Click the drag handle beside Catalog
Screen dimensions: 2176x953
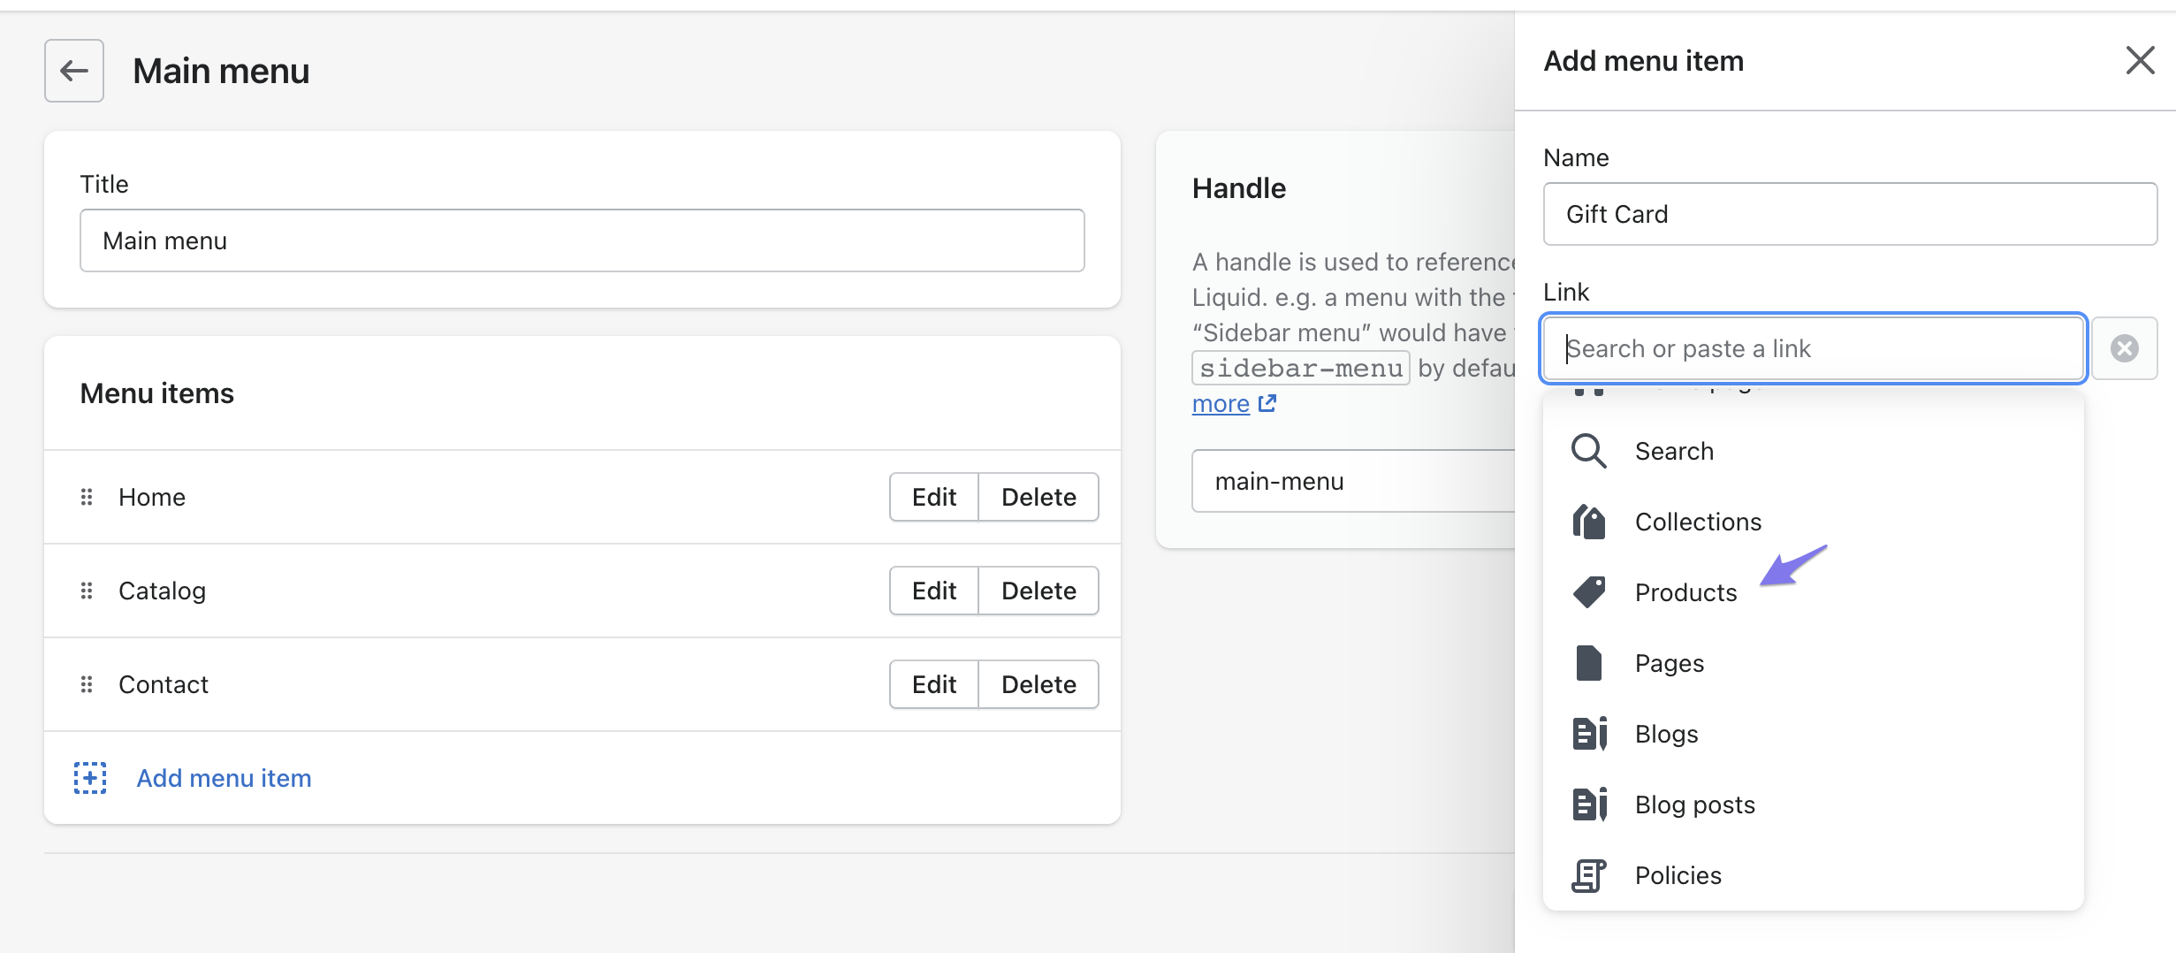[x=87, y=591]
